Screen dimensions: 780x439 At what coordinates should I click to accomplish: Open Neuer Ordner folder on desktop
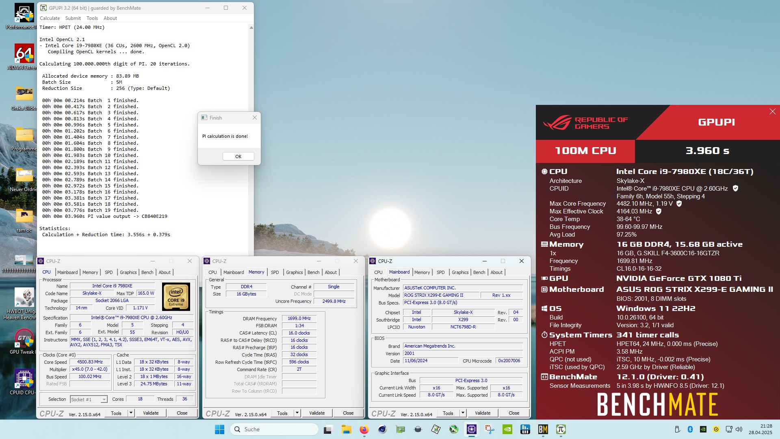click(x=24, y=179)
